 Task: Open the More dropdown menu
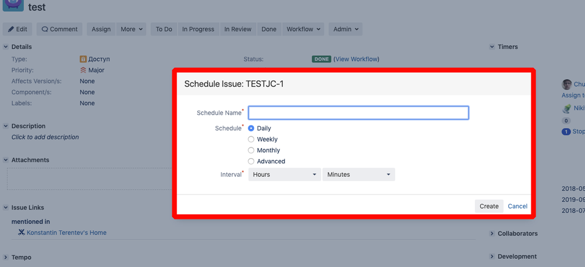point(131,29)
